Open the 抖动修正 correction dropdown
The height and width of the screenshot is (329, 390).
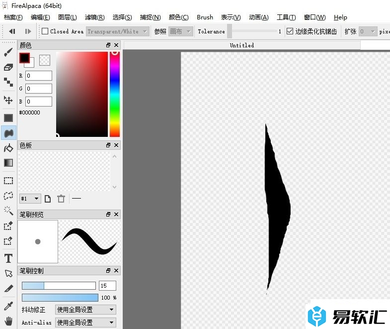(85, 310)
